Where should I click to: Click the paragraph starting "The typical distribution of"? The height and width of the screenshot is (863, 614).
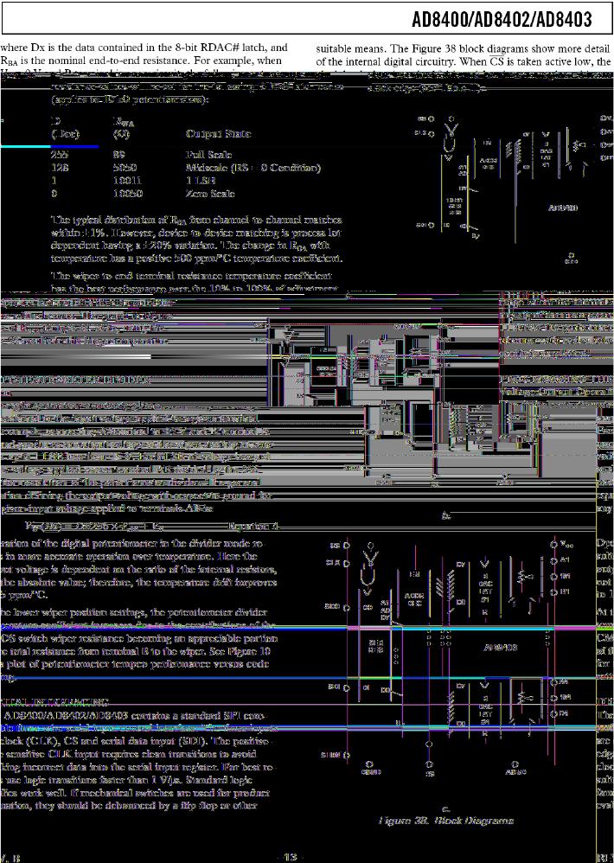pos(197,239)
